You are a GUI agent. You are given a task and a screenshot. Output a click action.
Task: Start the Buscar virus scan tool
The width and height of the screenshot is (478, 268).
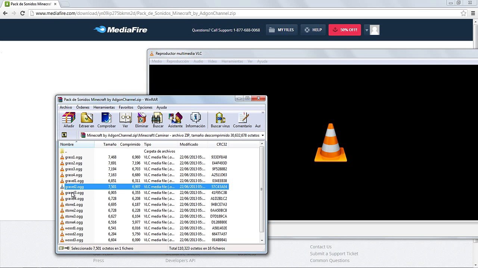[x=220, y=120]
